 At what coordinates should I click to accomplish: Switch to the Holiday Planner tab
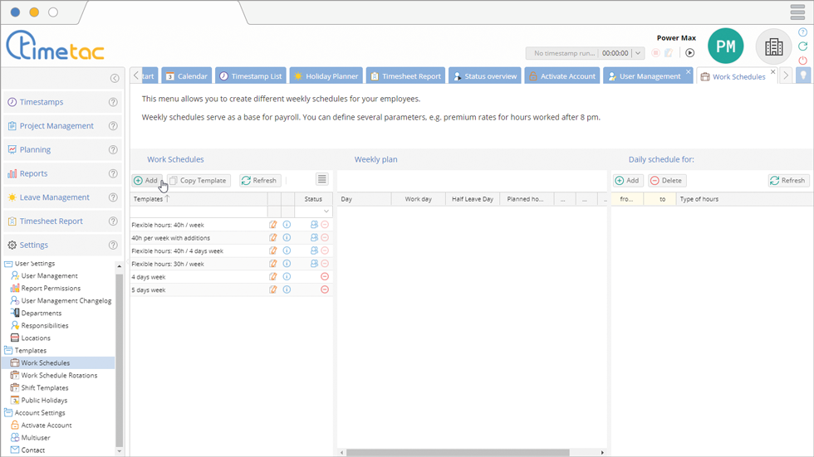click(x=325, y=76)
